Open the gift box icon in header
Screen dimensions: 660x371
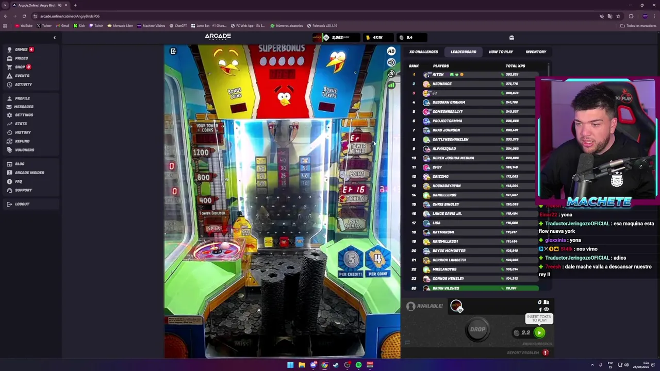511,38
